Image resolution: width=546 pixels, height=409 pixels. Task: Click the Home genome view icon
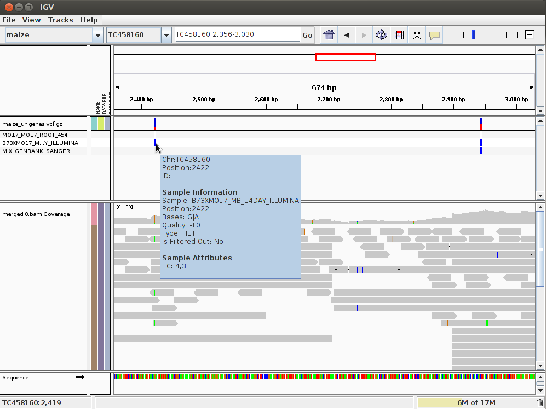tap(329, 35)
